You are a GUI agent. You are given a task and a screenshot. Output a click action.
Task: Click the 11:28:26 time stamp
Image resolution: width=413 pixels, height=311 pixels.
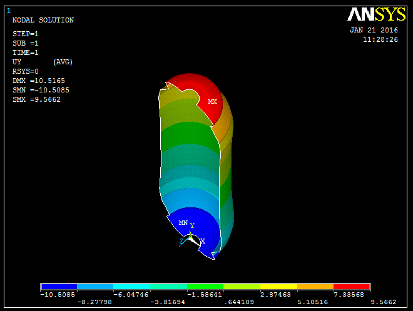[x=380, y=39]
